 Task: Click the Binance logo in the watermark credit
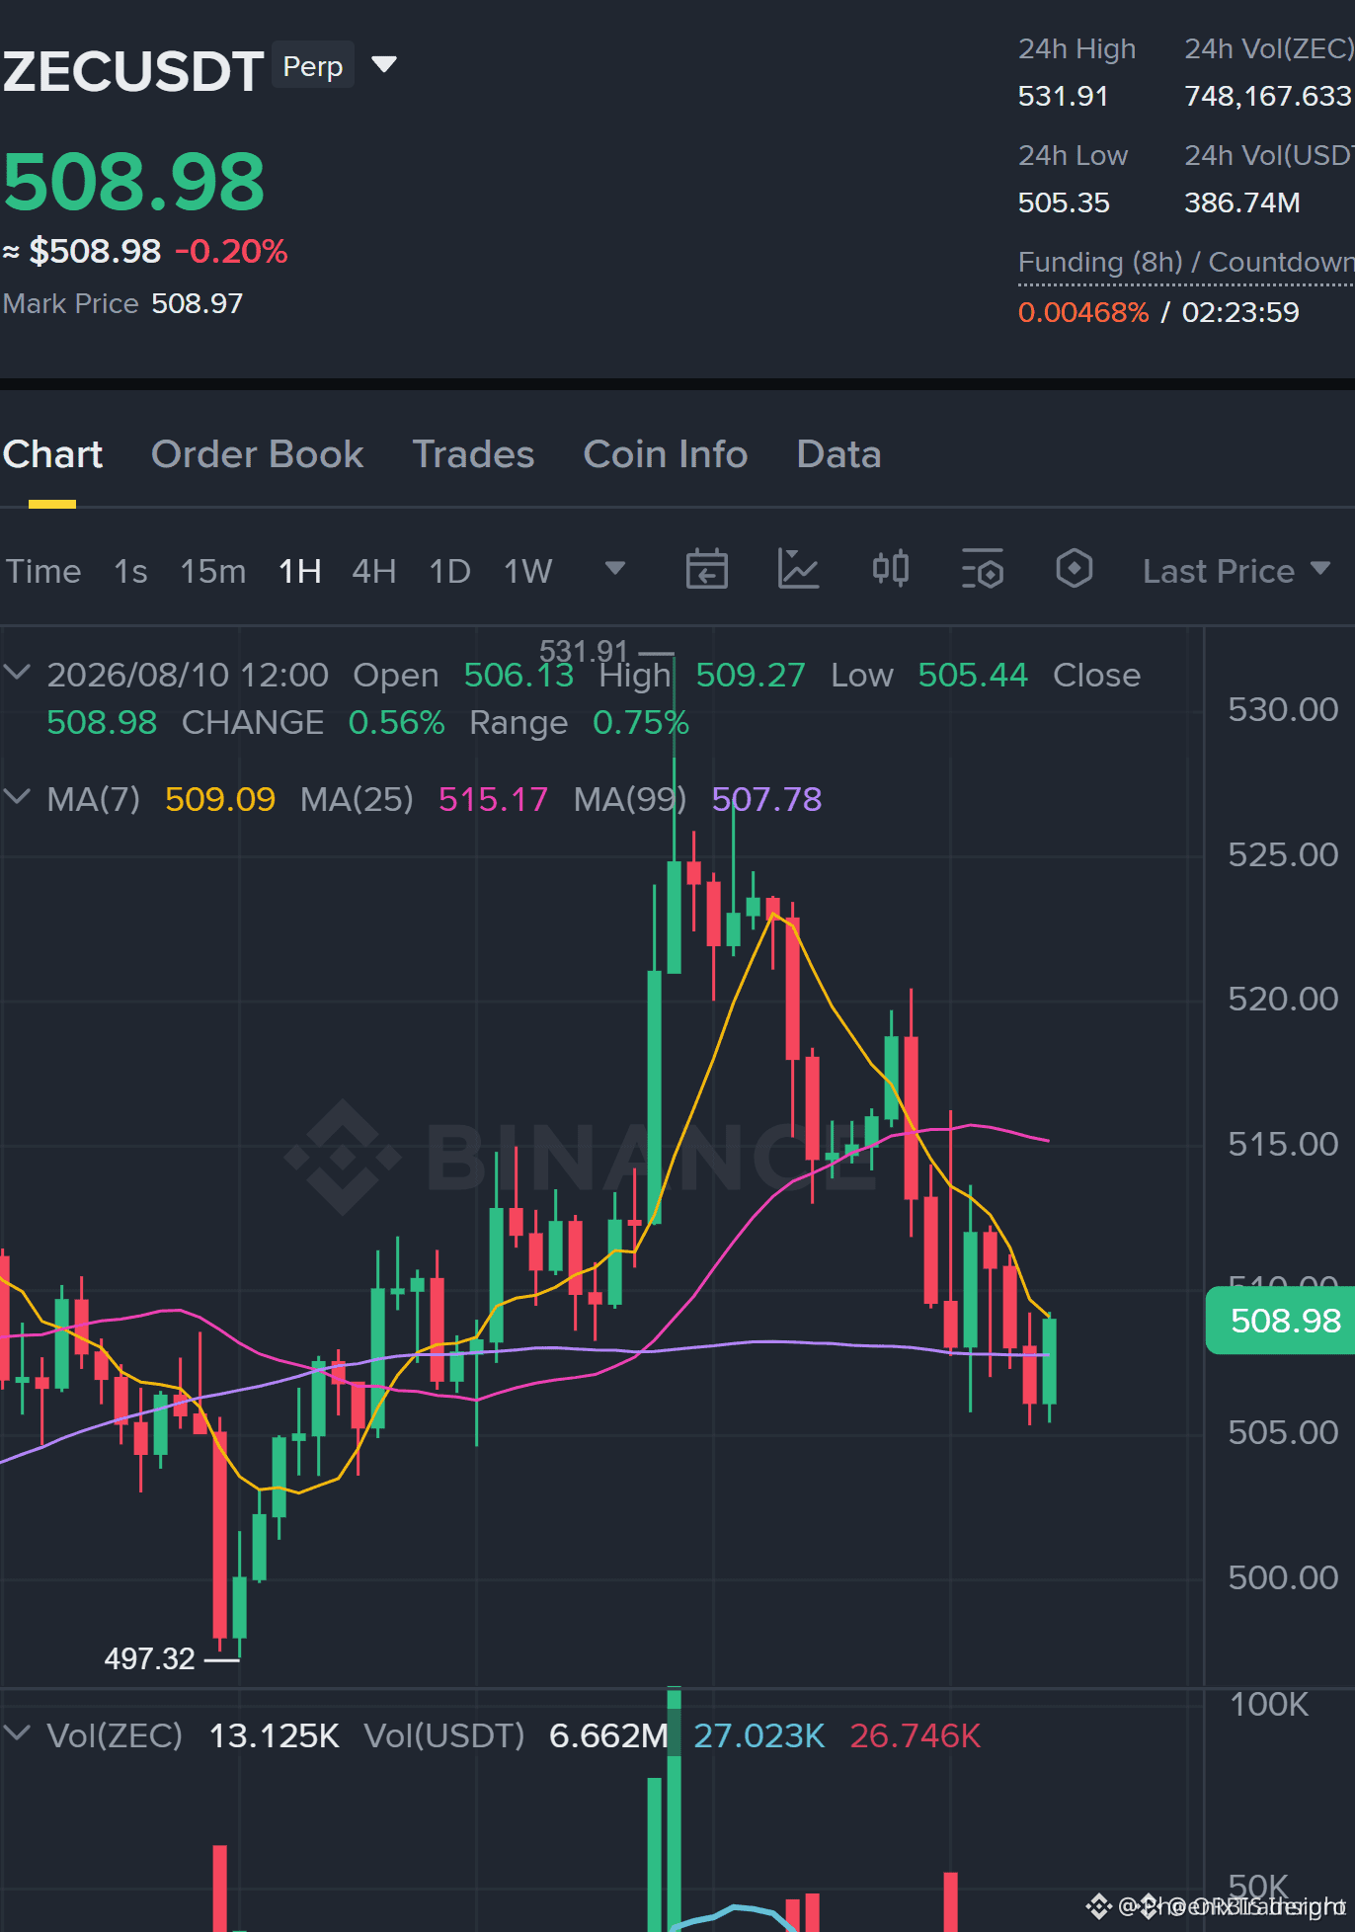coord(1099,1905)
